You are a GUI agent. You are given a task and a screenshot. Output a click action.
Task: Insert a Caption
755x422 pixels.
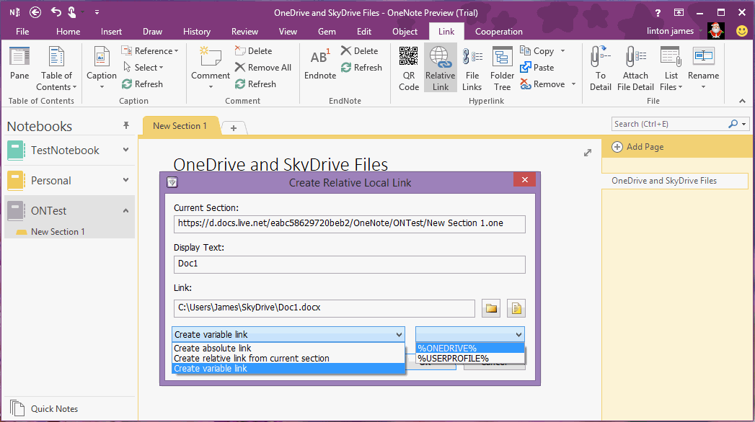101,68
